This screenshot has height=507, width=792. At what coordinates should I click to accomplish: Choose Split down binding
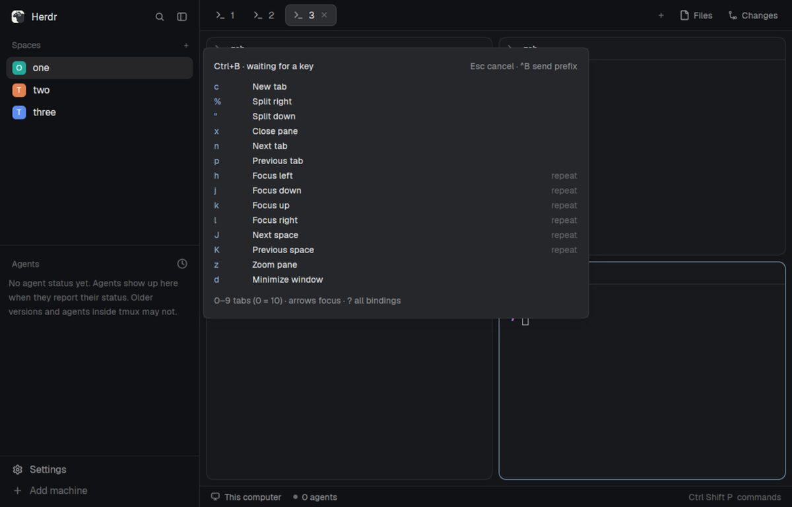(x=395, y=116)
